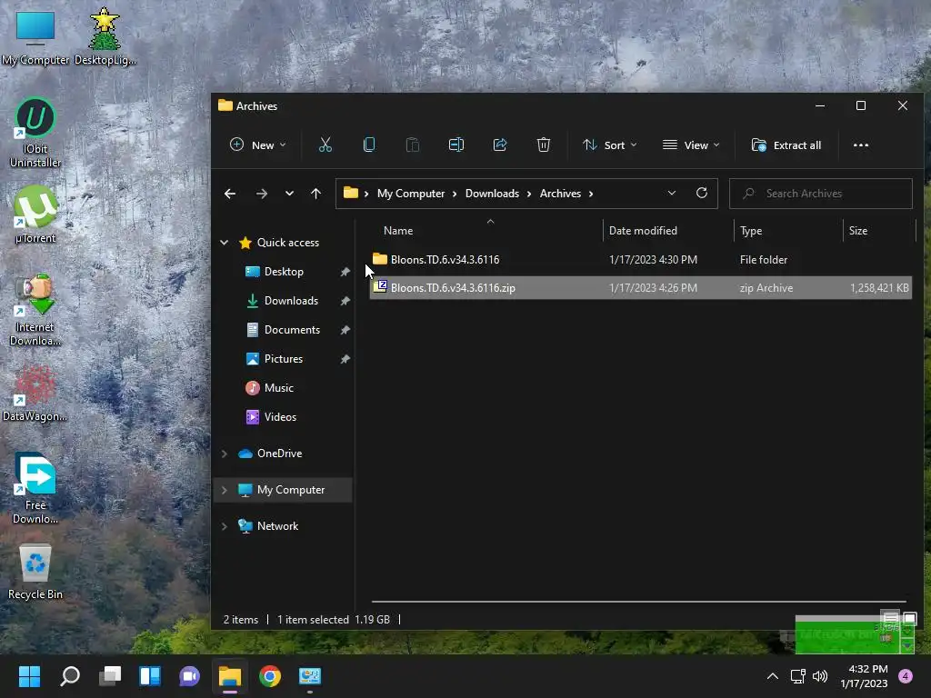Open taskbar Search magnifier

coord(70,676)
